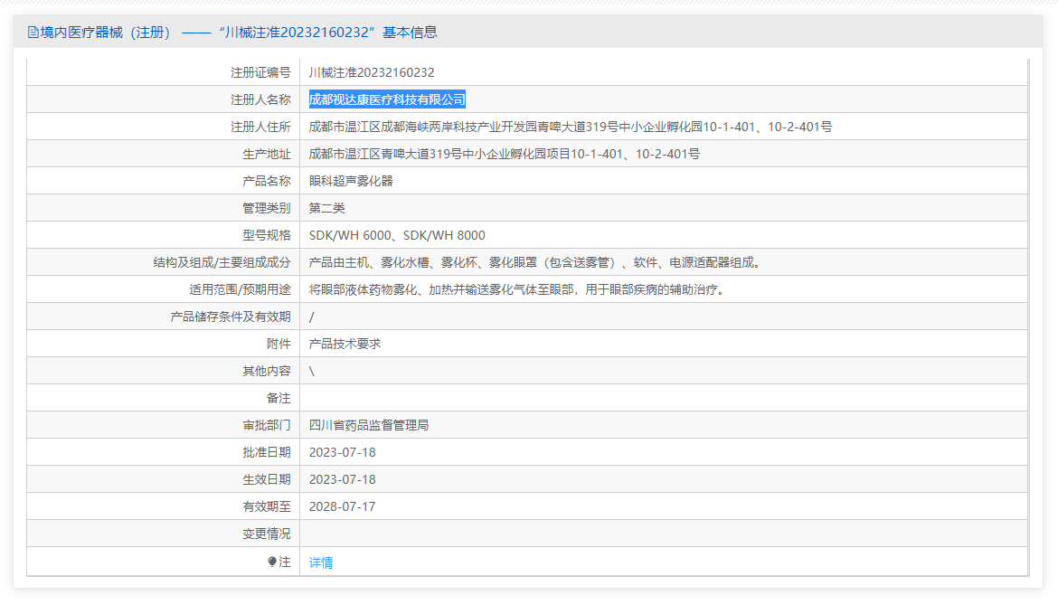The width and height of the screenshot is (1058, 605).
Task: Click the header title 境内医疗器械（注册）基本信息
Action: pos(239,33)
